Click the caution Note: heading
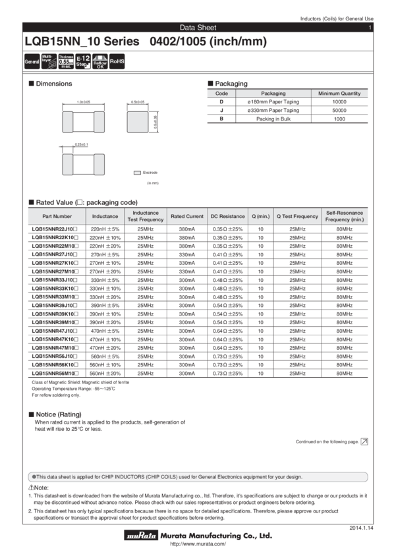The image size is (396, 560). 39,488
